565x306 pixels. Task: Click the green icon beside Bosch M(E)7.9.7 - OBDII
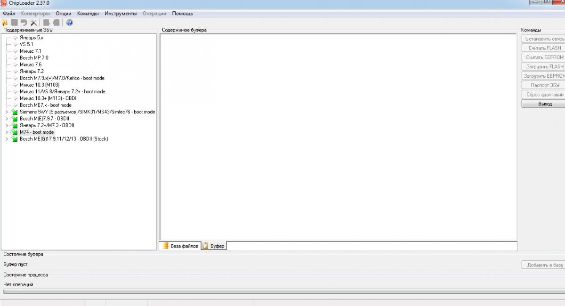[15, 119]
